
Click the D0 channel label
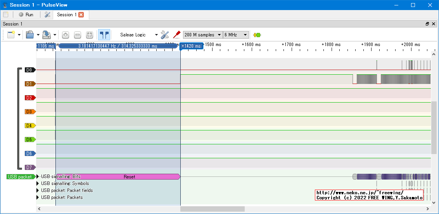tap(29, 70)
